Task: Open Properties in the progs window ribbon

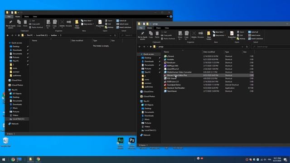Action: [x=232, y=35]
